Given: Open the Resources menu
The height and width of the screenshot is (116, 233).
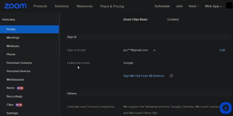Looking at the screenshot, I should 85,6.
